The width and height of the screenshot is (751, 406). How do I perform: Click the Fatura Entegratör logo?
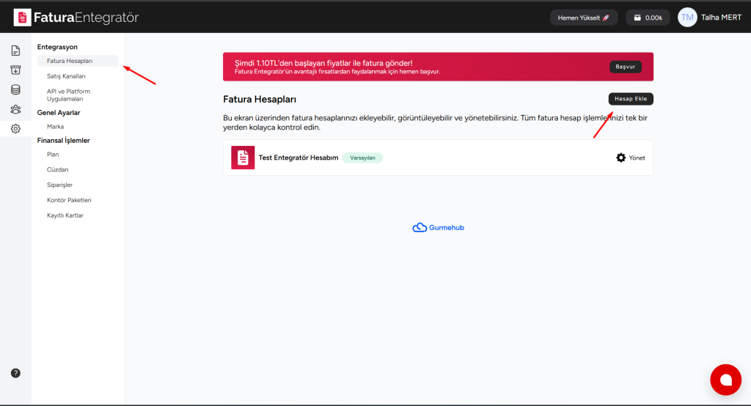[x=76, y=18]
